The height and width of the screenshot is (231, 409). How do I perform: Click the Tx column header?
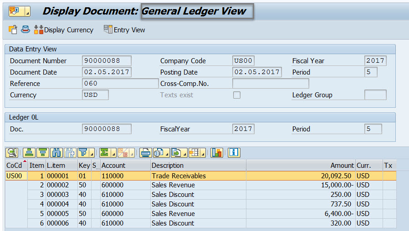tap(389, 166)
